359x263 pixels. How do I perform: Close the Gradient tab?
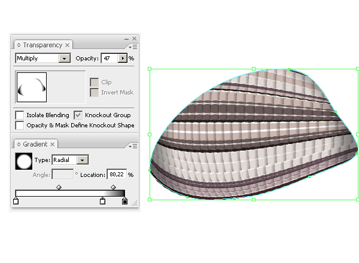(53, 144)
